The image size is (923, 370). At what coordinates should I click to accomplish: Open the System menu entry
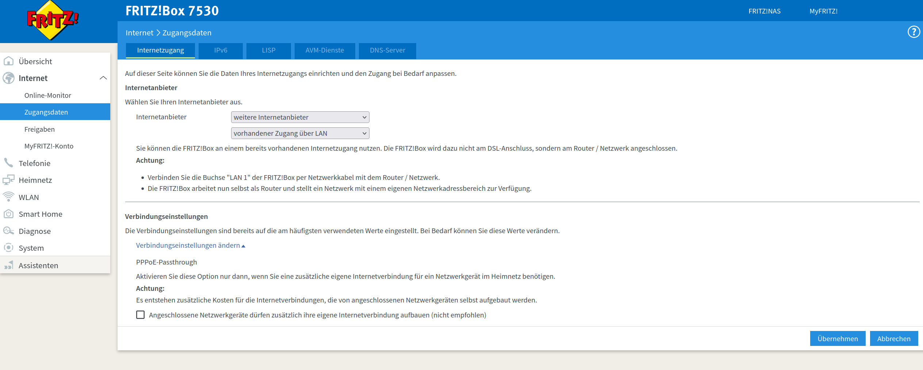55,248
